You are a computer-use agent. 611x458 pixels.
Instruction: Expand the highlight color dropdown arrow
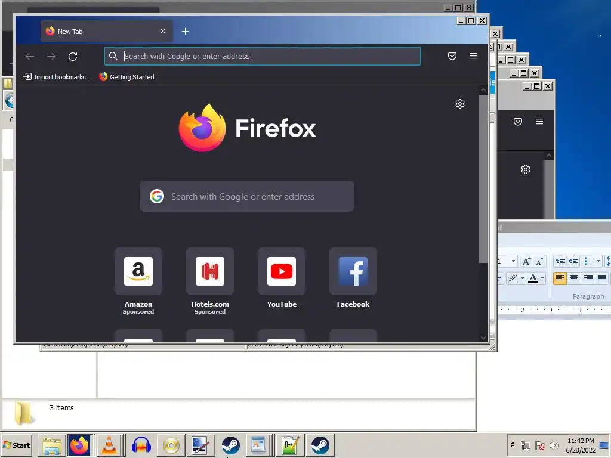[522, 278]
